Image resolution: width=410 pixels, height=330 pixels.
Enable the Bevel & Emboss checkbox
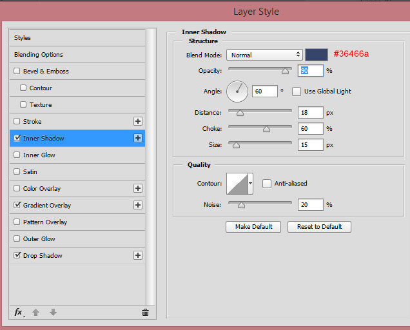(17, 72)
